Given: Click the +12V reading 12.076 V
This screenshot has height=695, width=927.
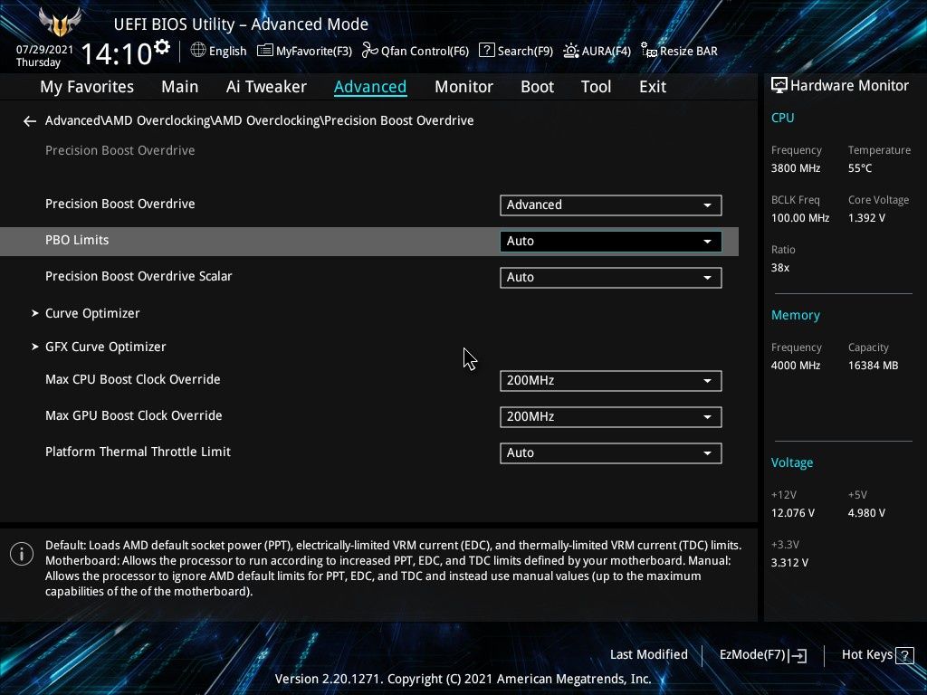Looking at the screenshot, I should click(793, 513).
